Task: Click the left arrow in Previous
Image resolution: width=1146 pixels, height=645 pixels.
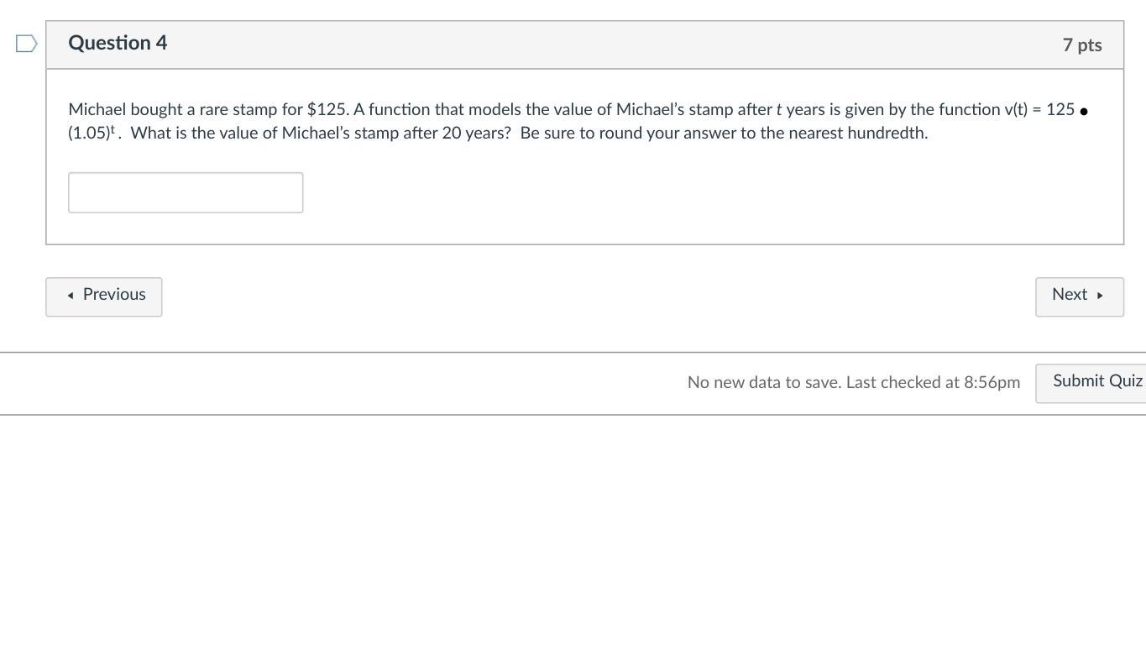Action: [71, 296]
